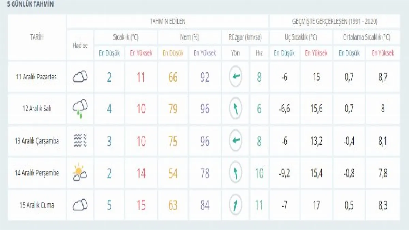
Task: Click the 'TARİH' column header
Action: (x=37, y=37)
